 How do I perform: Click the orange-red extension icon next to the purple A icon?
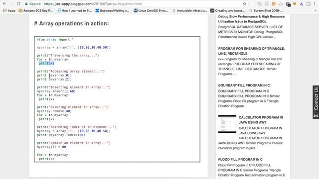point(295,3)
